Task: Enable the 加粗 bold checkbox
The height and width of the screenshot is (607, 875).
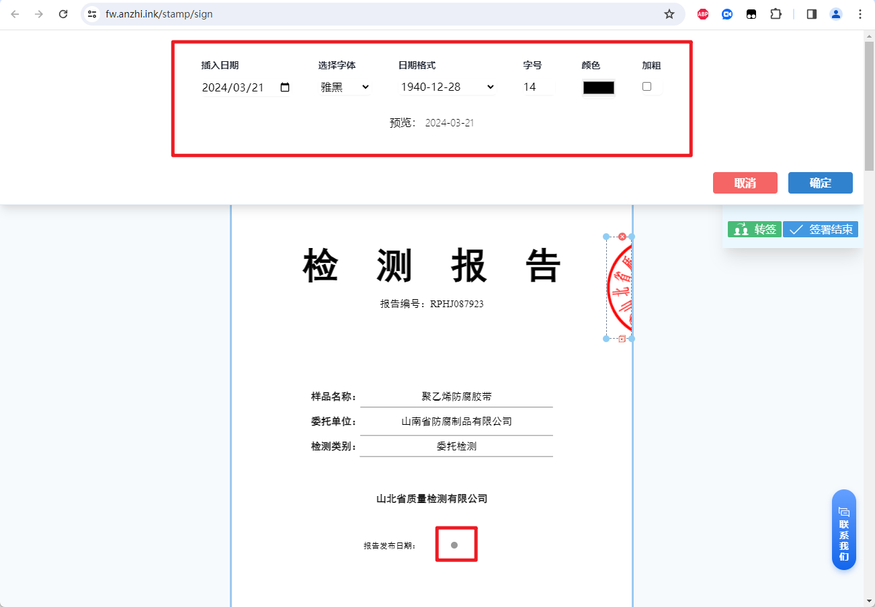Action: (x=647, y=87)
